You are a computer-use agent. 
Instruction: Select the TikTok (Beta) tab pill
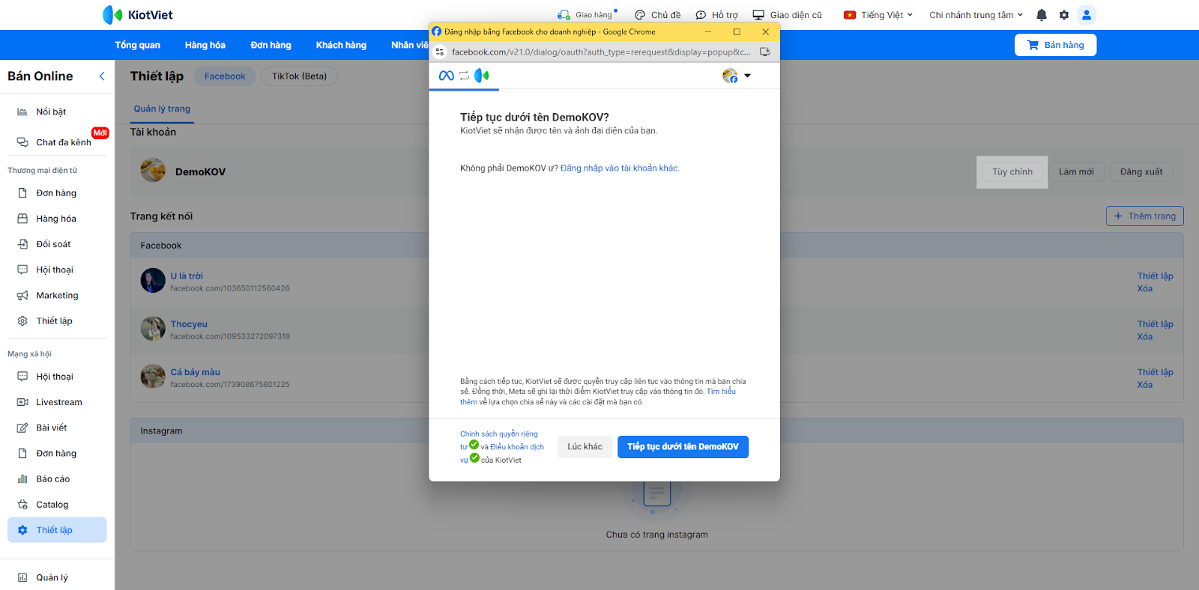pyautogui.click(x=299, y=76)
